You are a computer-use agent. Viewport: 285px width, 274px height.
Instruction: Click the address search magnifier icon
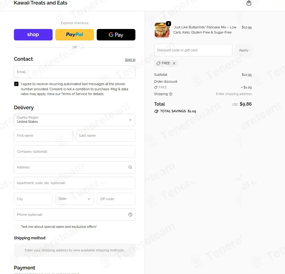point(130,167)
